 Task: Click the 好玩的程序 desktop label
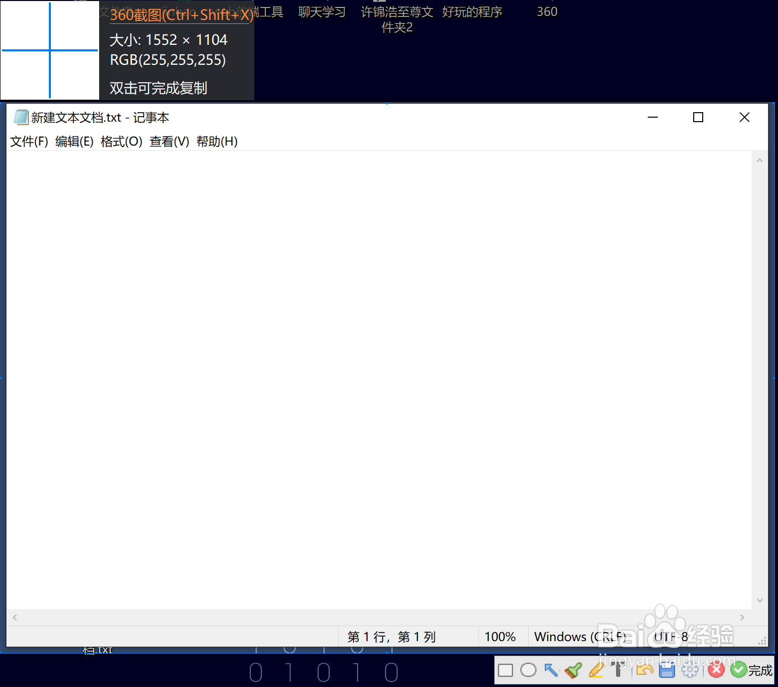point(472,12)
